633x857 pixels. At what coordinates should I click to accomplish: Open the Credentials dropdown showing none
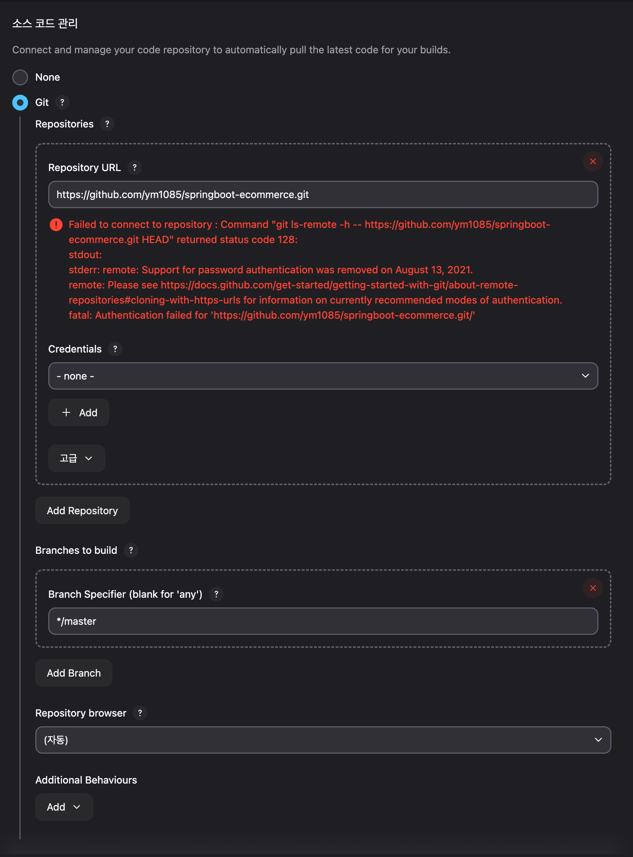click(323, 376)
